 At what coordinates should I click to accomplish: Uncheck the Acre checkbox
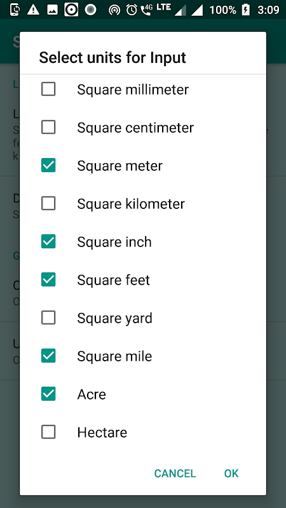pos(48,394)
